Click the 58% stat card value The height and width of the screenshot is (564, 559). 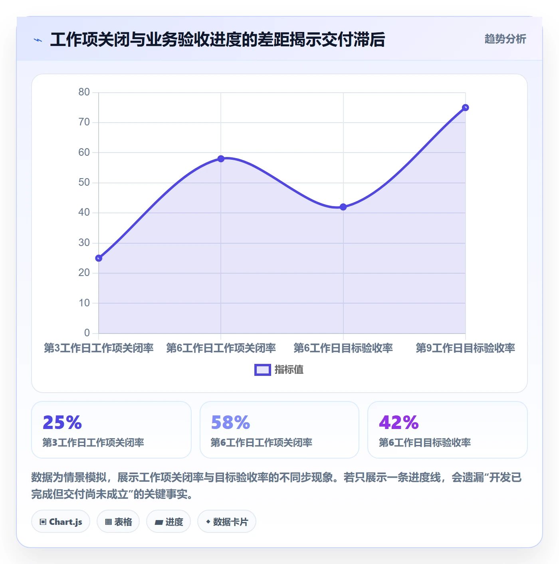point(230,423)
